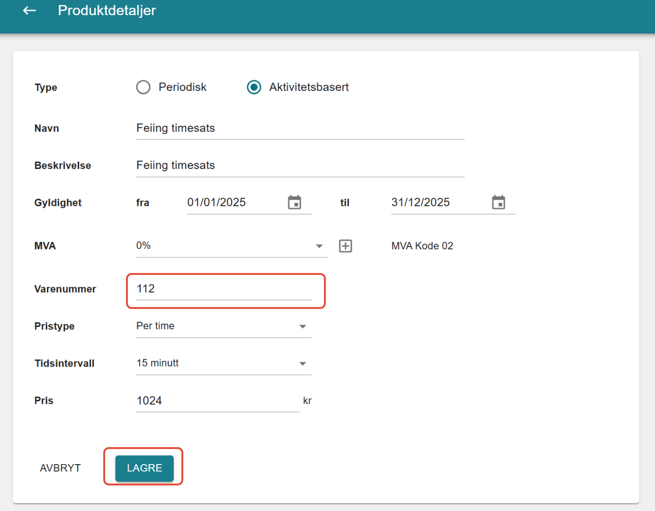Click the Produktdetaljer page title

(107, 10)
